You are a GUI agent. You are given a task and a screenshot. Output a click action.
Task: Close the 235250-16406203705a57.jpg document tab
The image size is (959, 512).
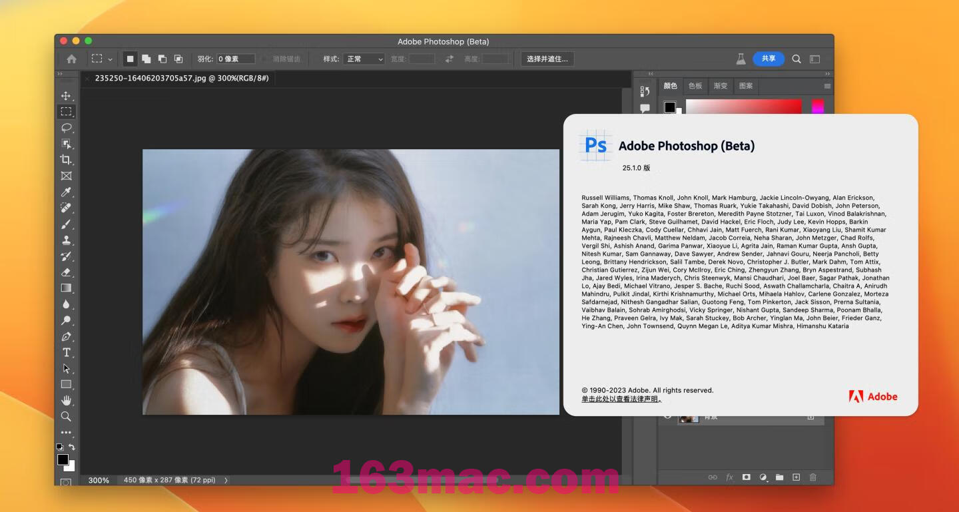pos(87,78)
